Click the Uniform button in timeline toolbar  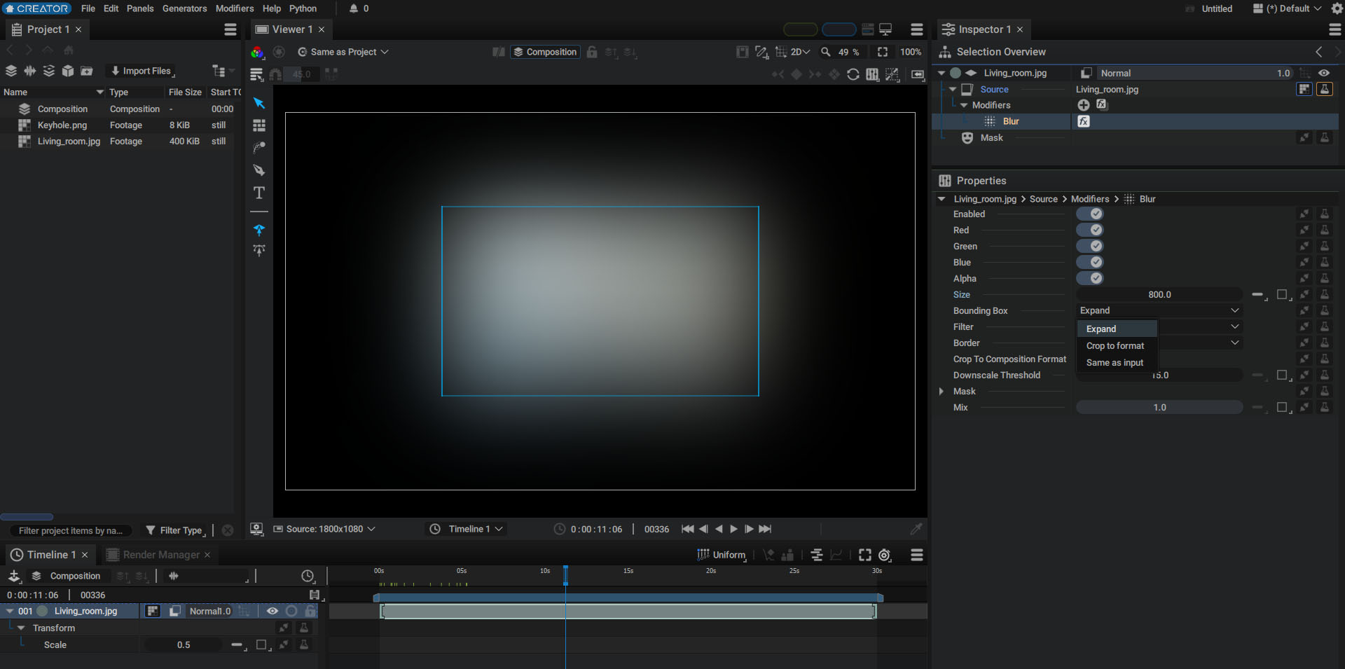click(722, 555)
